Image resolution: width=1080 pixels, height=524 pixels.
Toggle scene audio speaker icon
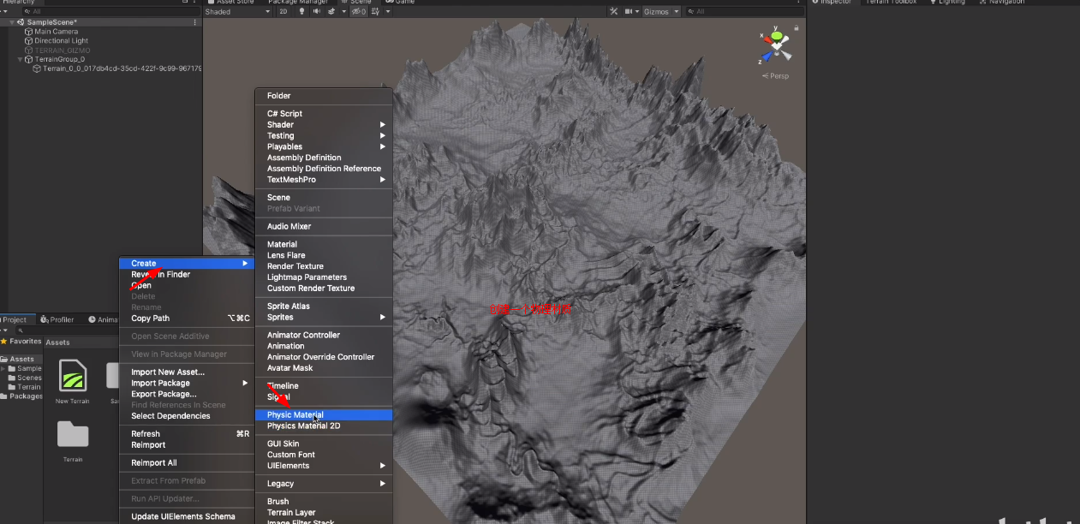[x=317, y=12]
